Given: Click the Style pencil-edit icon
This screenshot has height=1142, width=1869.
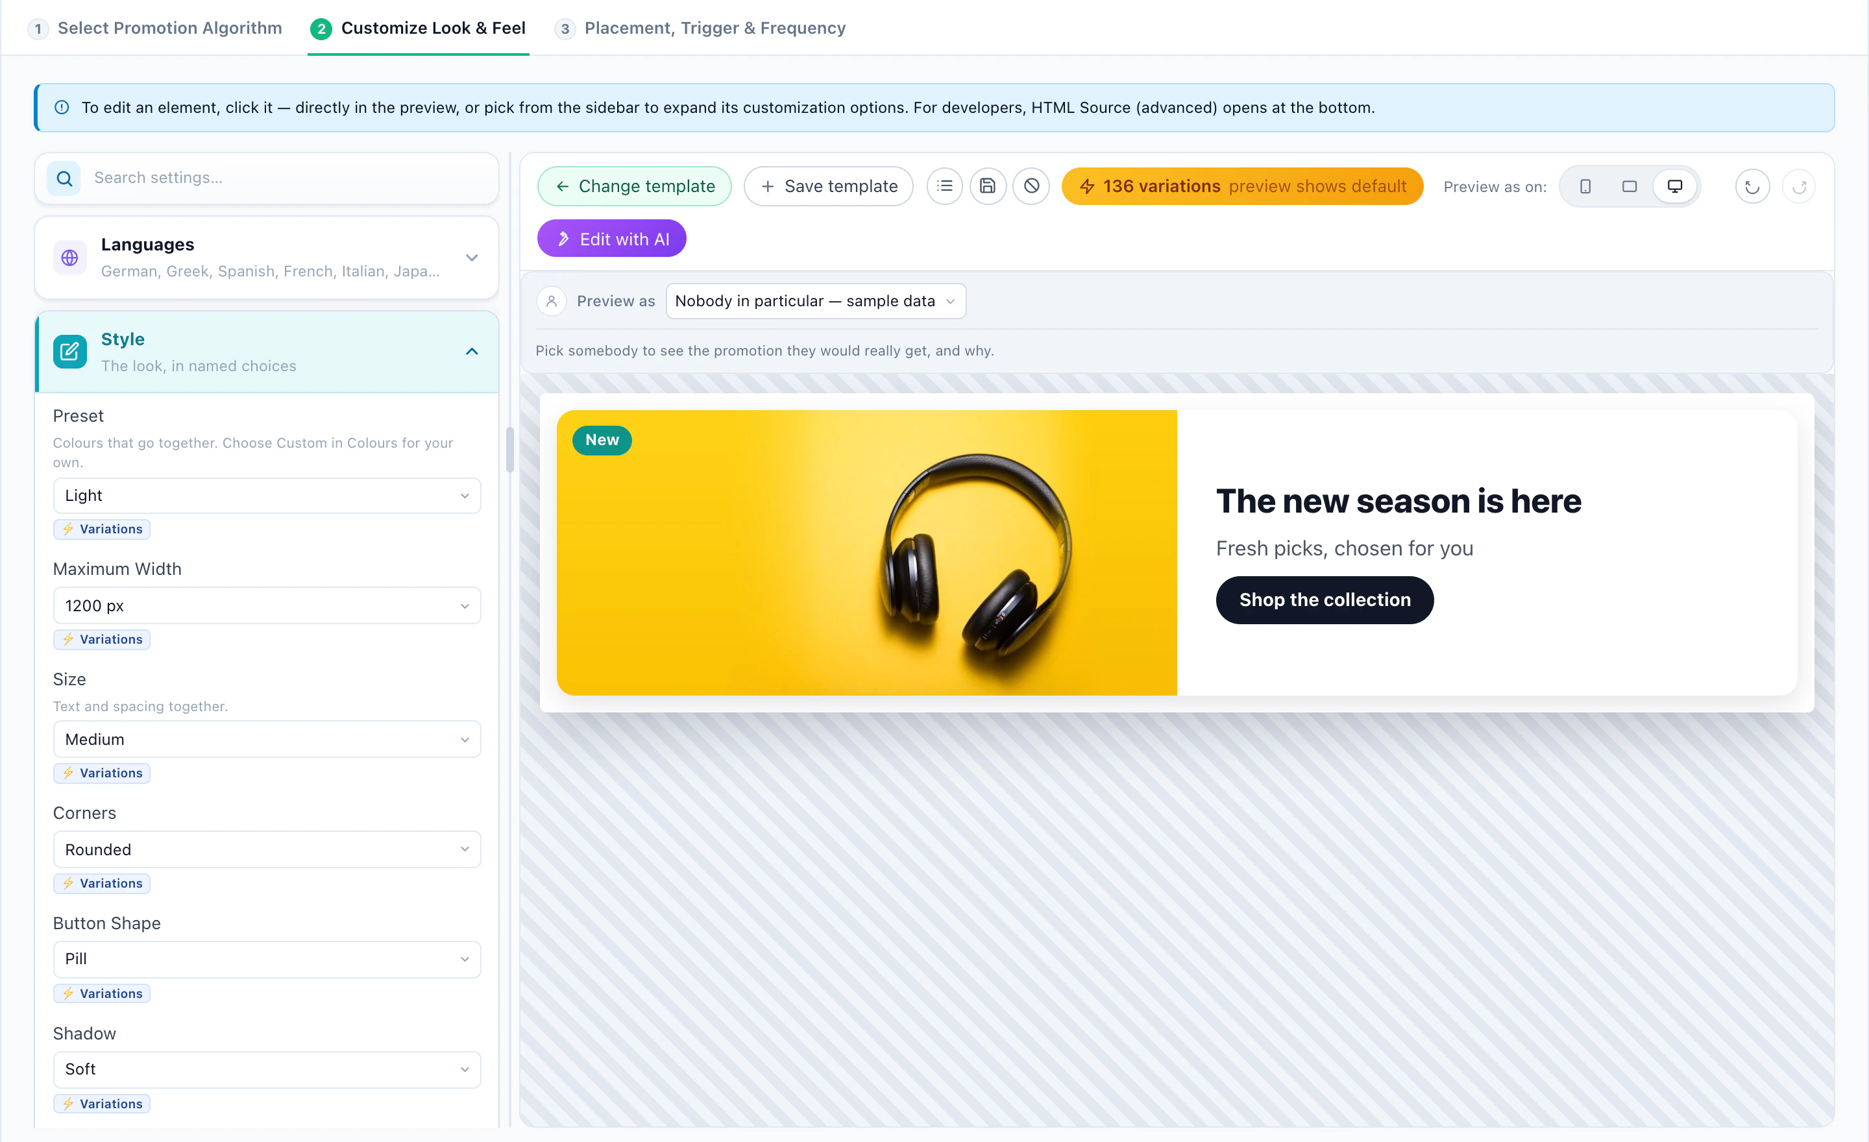Looking at the screenshot, I should [70, 352].
